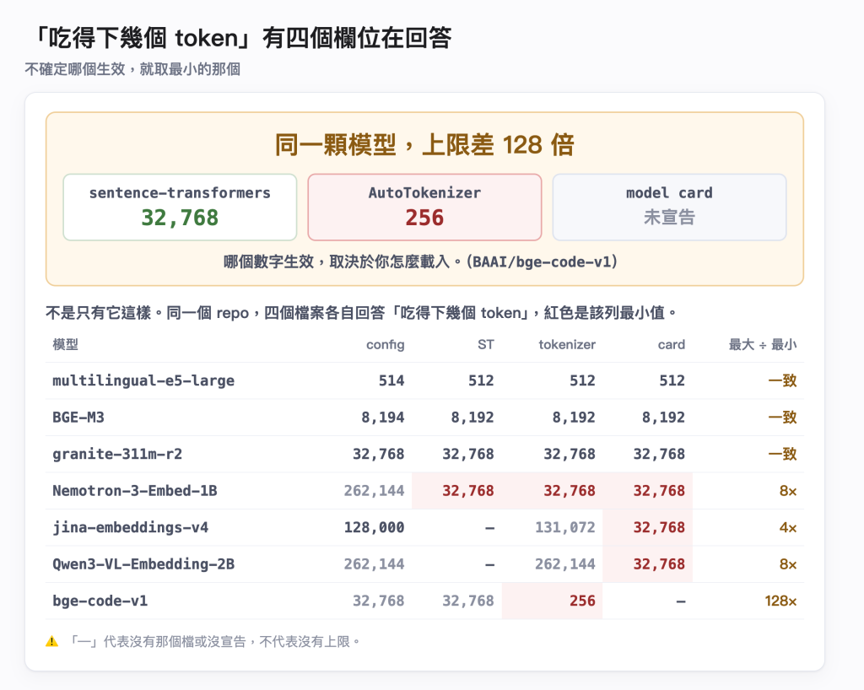The image size is (864, 690).
Task: Select the AutoTokenizer 256 card
Action: coord(425,207)
